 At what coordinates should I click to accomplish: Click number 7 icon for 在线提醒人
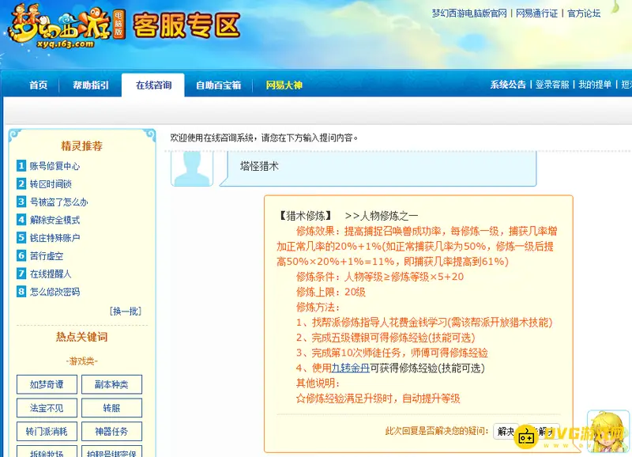point(21,274)
